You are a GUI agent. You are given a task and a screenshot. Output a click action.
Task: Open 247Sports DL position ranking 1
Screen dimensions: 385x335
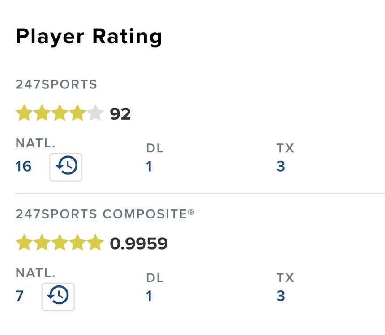(149, 167)
